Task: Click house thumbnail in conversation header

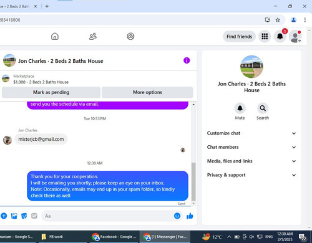Action: (x=9, y=60)
